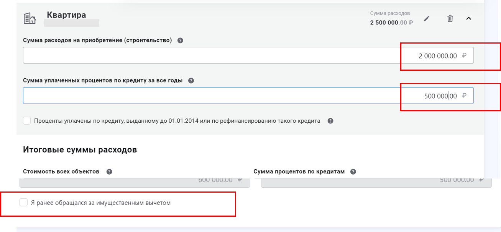Show help tooltip for Сумма процентов по кредитам
This screenshot has height=232, width=501.
[353, 172]
